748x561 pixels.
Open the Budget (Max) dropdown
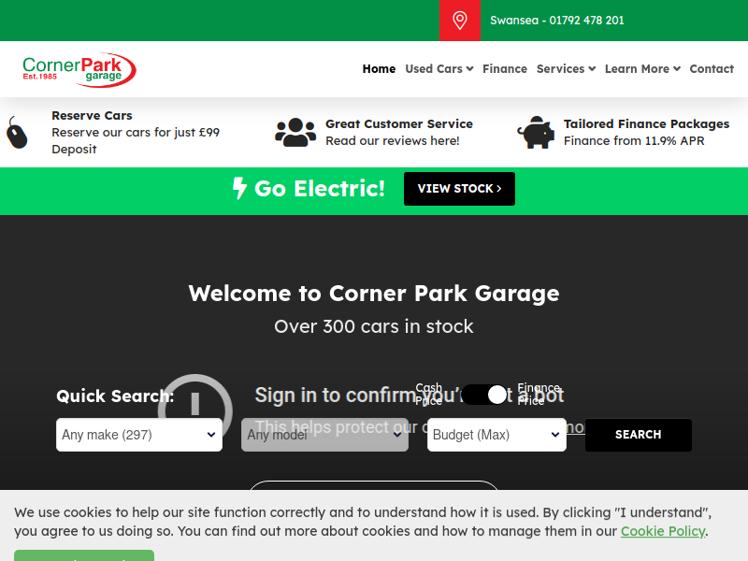click(x=496, y=435)
